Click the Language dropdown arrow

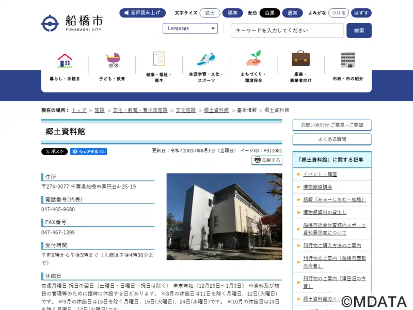tap(213, 28)
